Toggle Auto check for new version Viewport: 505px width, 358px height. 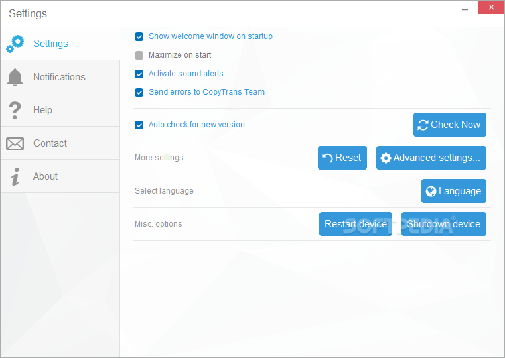[x=139, y=125]
